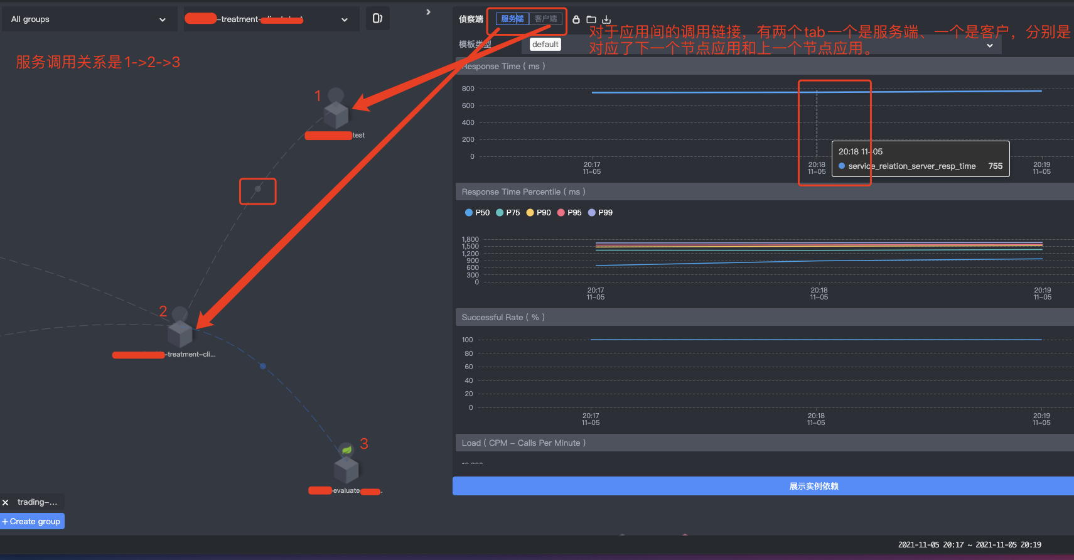
Task: Toggle P99 legend series
Action: 600,213
